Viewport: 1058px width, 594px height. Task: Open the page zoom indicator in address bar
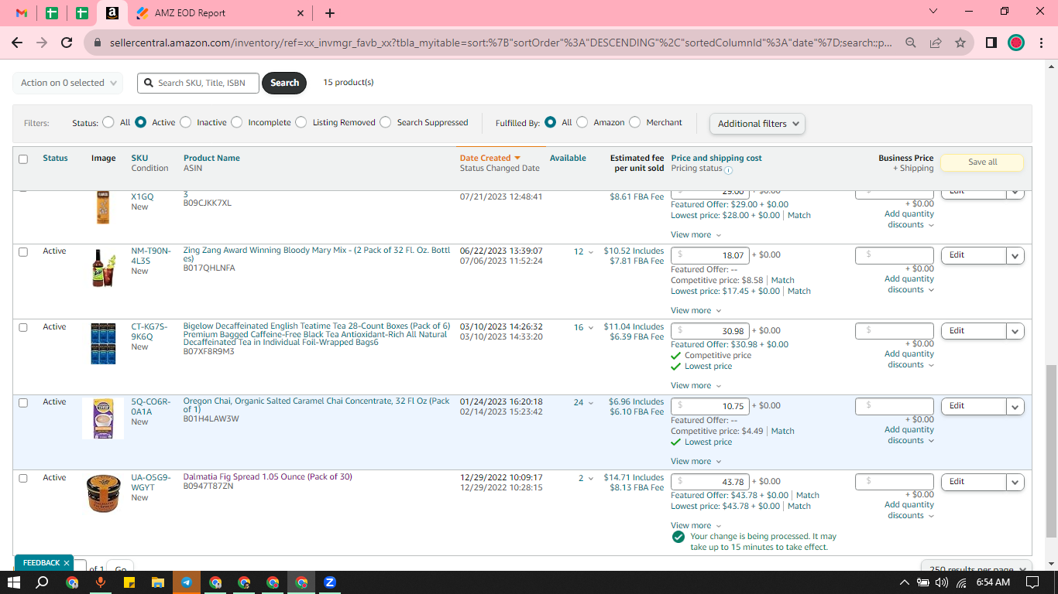coord(911,43)
